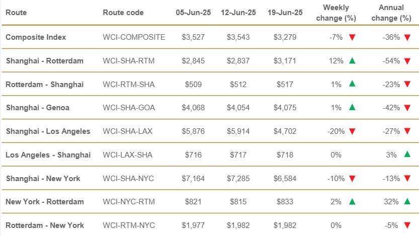
Task: Click Shanghai - Los Angeles weekly red arrow
Action: [x=352, y=131]
